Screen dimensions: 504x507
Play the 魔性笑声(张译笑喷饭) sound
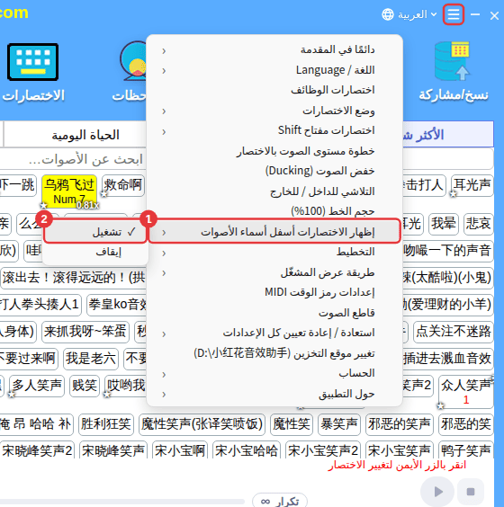(x=202, y=424)
